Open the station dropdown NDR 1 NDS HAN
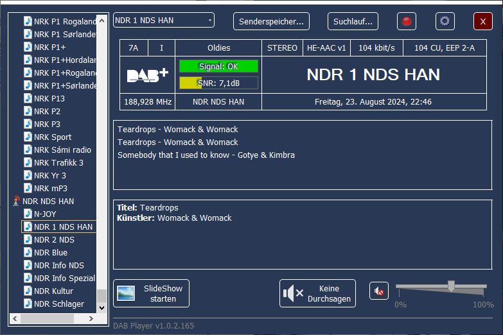The width and height of the screenshot is (503, 335). (x=164, y=21)
